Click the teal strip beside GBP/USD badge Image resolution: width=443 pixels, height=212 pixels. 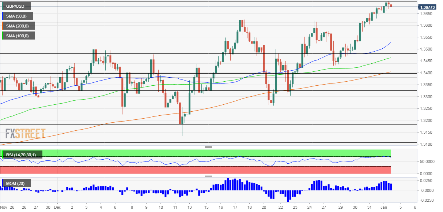[2, 6]
